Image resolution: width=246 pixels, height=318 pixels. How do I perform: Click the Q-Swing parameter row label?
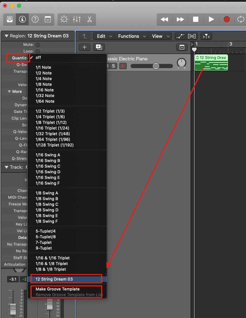(22, 65)
